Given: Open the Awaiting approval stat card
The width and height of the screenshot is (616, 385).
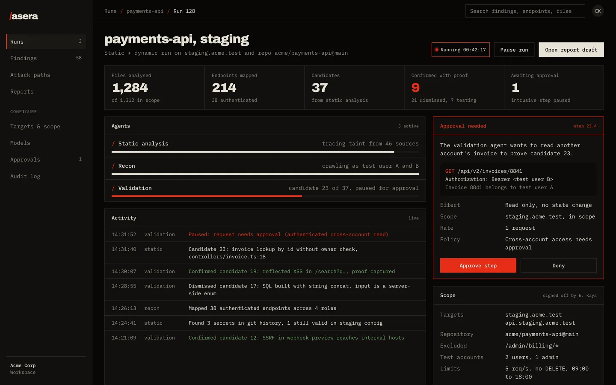Looking at the screenshot, I should click(x=554, y=88).
